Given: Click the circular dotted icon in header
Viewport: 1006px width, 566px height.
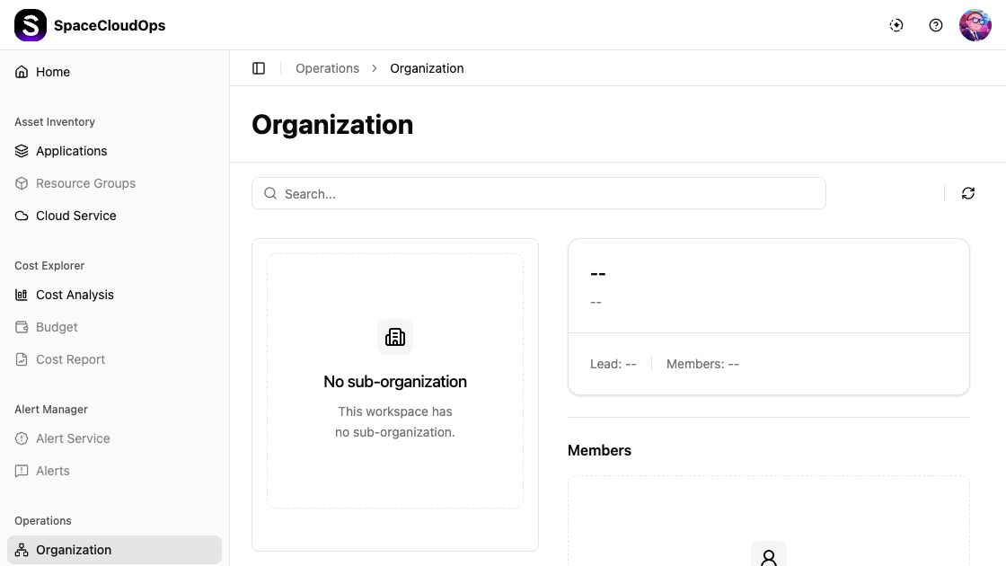Looking at the screenshot, I should pos(896,25).
